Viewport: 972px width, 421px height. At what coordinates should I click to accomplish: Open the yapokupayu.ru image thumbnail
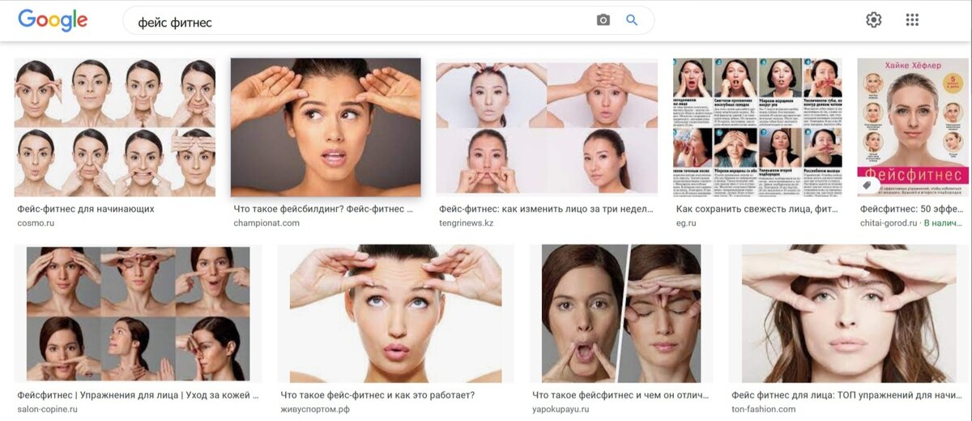click(621, 314)
